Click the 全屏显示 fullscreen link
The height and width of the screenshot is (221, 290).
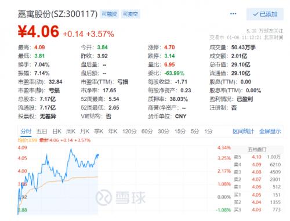270,132
